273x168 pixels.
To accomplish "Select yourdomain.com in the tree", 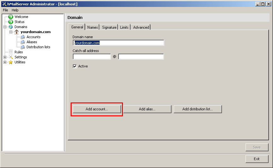I will (x=36, y=32).
